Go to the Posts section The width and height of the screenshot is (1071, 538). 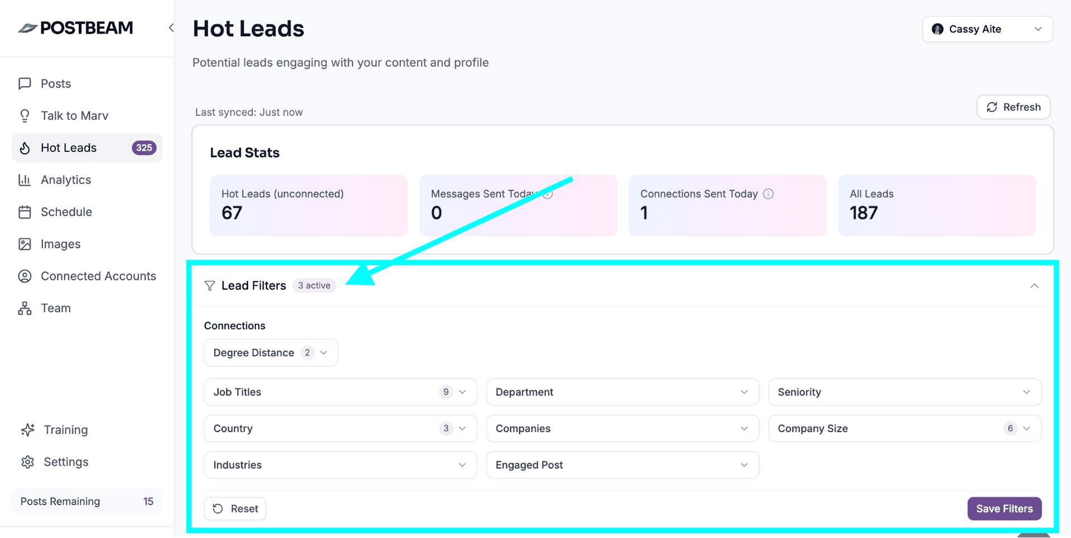pos(55,83)
